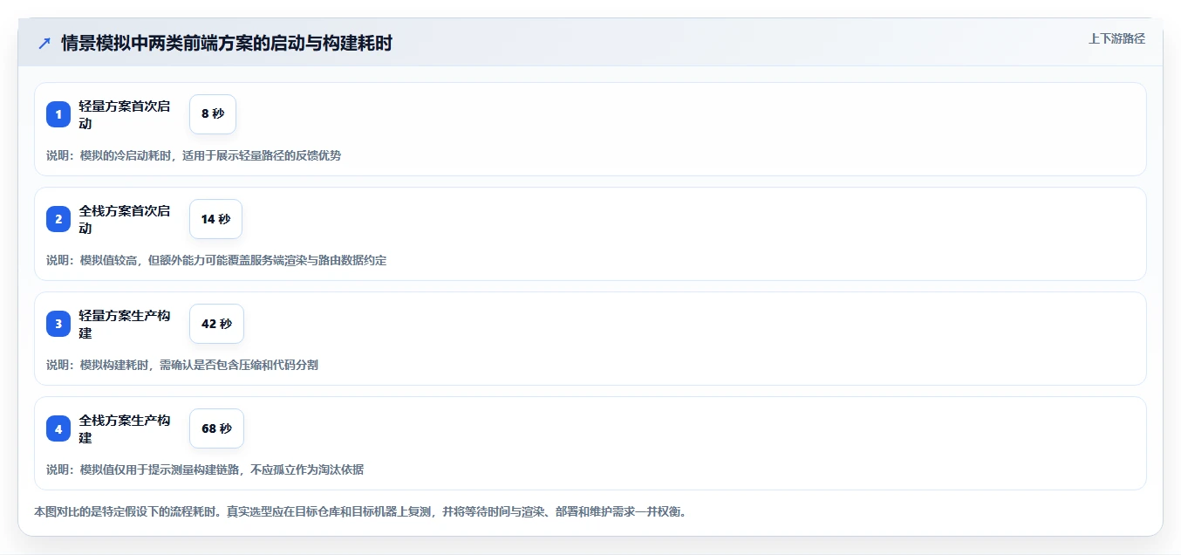
Task: Click the note about 服务端渲染与路由数据约定
Action: point(216,260)
